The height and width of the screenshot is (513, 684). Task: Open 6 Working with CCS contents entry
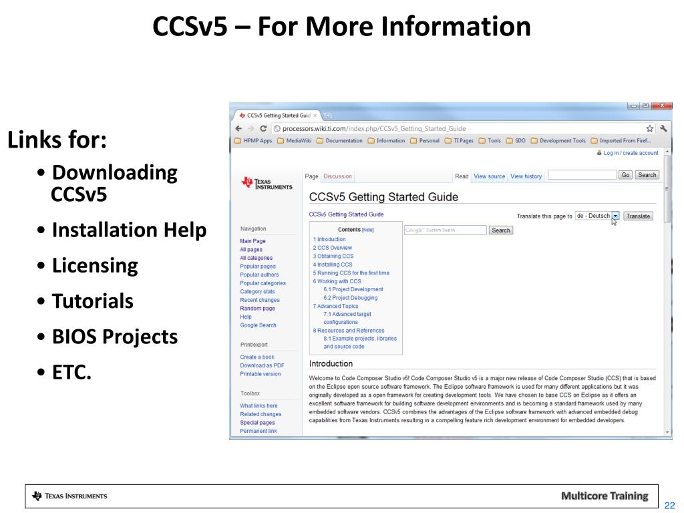[337, 281]
